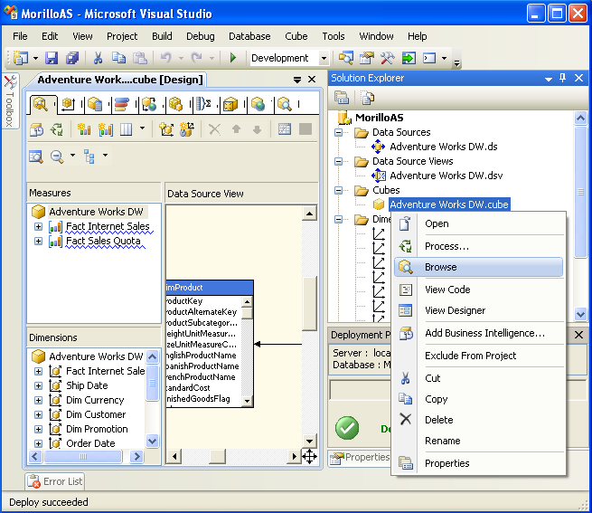Click the Undo toolbar icon
This screenshot has width=592, height=513.
point(165,58)
